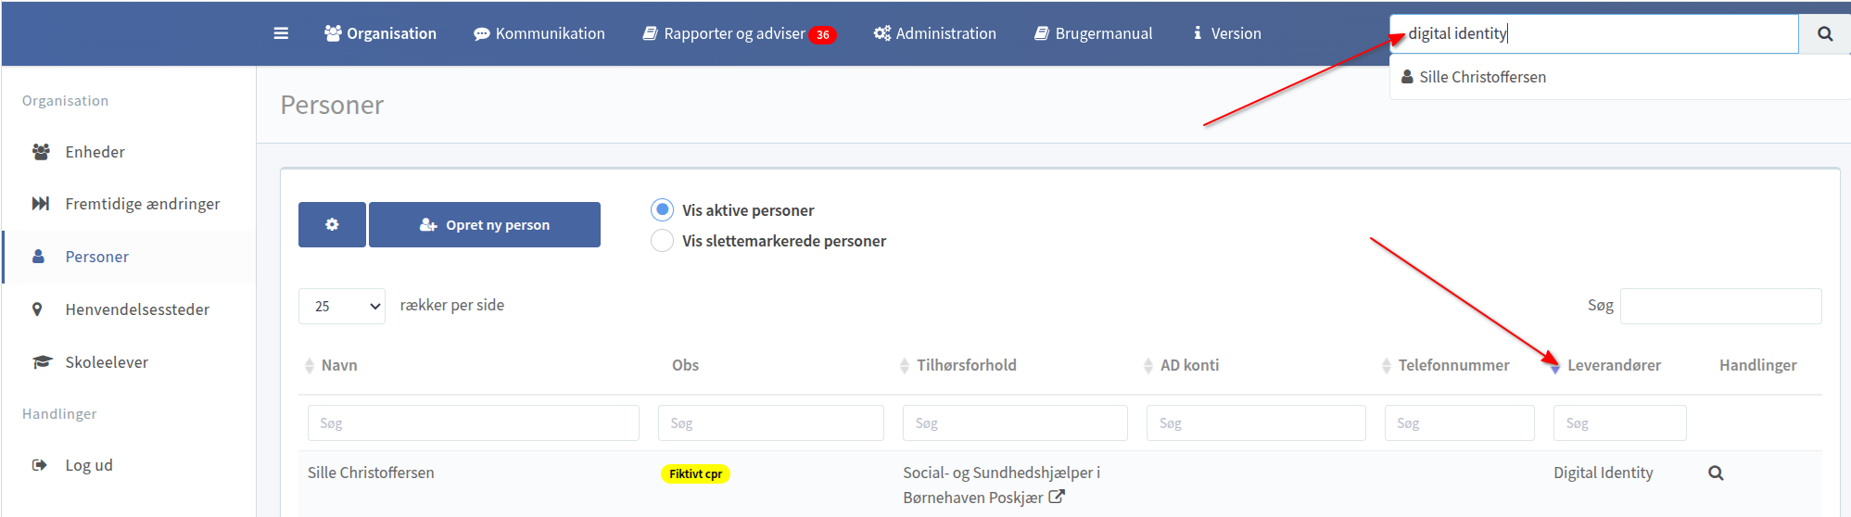Sort by Tilhørsforhold column arrows
This screenshot has height=517, width=1851.
pyautogui.click(x=905, y=366)
